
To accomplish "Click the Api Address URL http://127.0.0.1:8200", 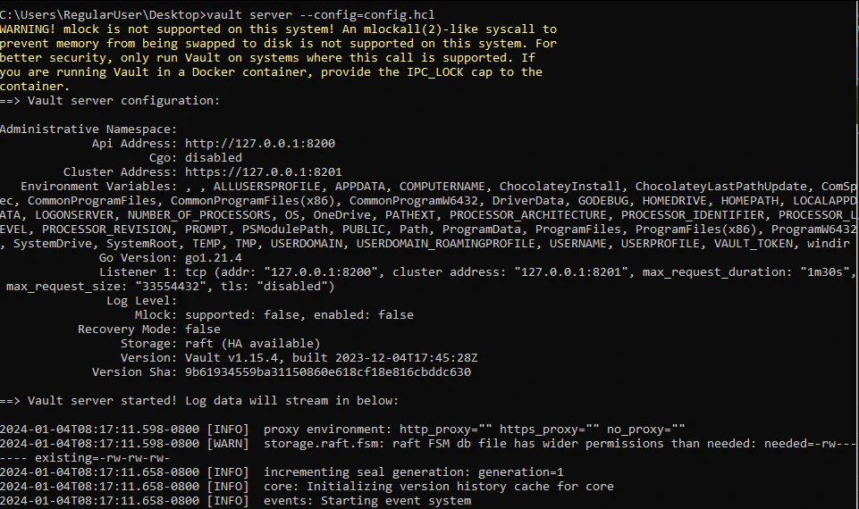I will click(259, 143).
